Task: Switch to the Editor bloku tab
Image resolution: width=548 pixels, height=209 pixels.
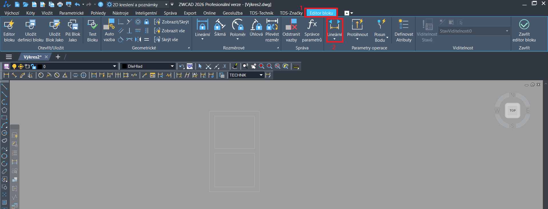Action: coord(321,13)
